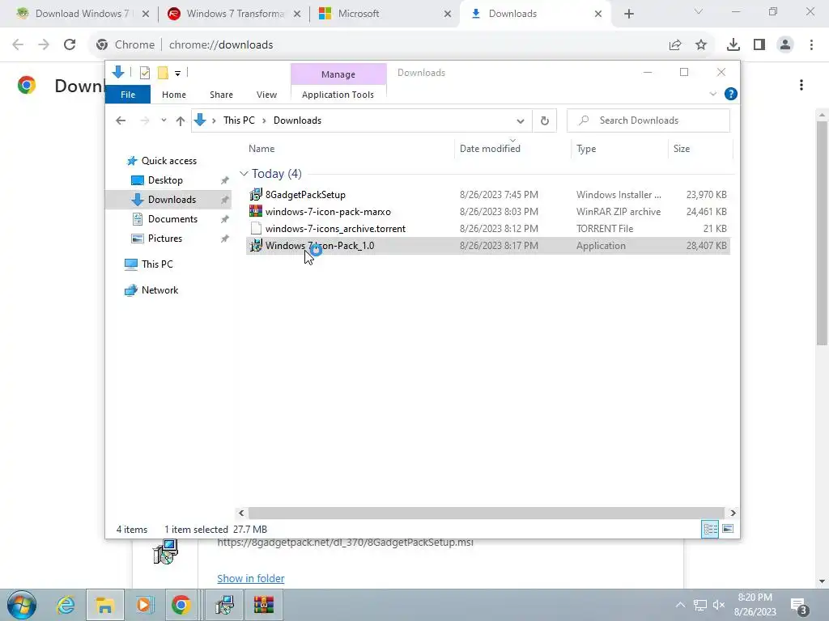Bookmark this page star icon
The width and height of the screenshot is (829, 621).
(701, 45)
